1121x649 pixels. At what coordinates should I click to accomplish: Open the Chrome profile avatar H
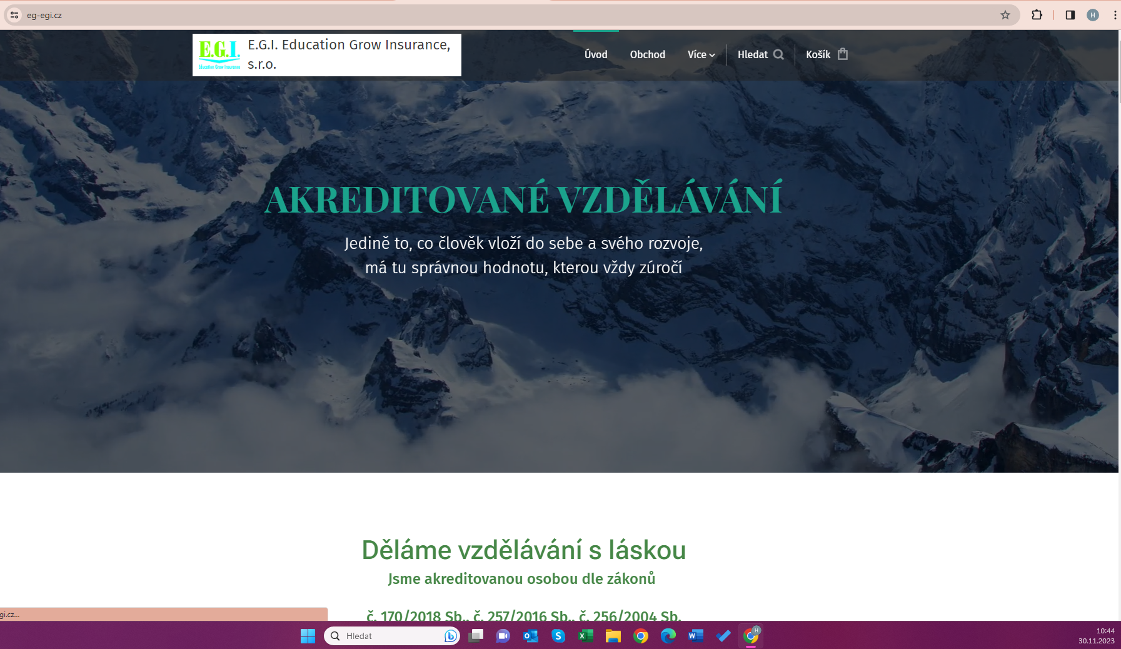click(1092, 15)
